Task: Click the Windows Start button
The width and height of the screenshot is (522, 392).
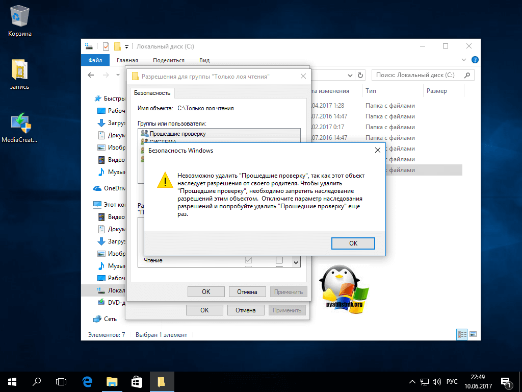Action: click(12, 382)
